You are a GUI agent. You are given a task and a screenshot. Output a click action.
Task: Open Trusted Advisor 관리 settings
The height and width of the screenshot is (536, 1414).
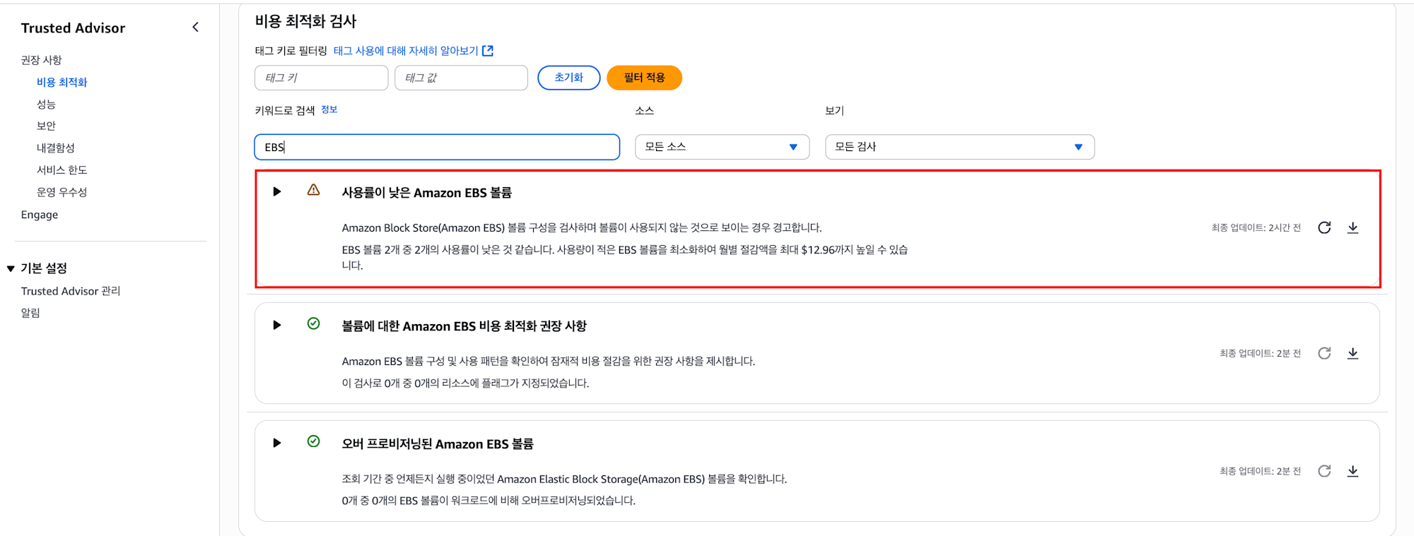pos(71,291)
